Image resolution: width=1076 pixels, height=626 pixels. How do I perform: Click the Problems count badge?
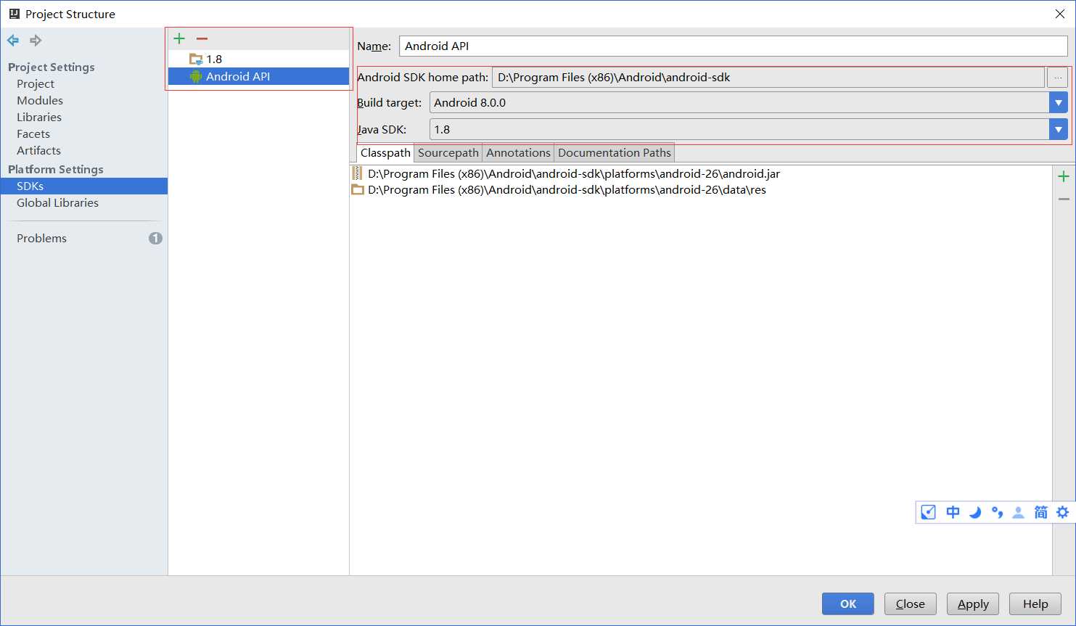[155, 238]
